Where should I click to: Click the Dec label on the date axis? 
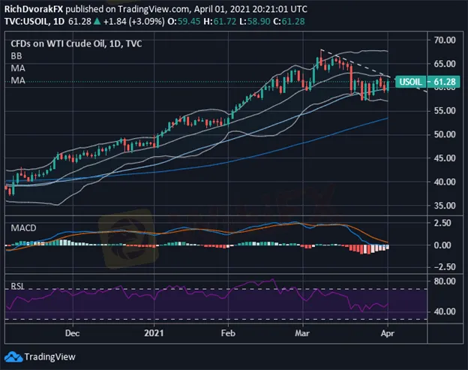tap(72, 330)
